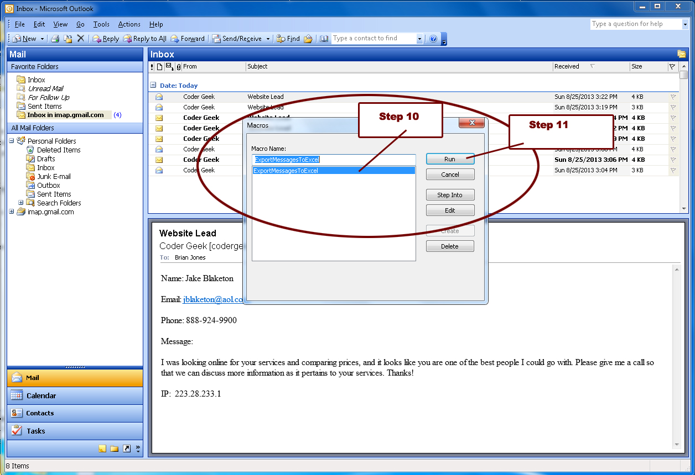Open Folder List icon in navigation pane

(114, 449)
